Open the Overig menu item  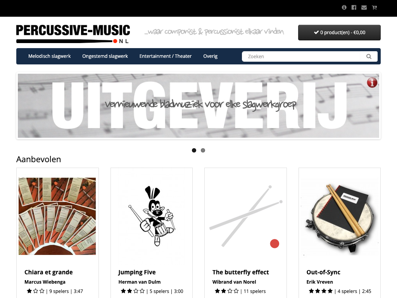coord(211,56)
